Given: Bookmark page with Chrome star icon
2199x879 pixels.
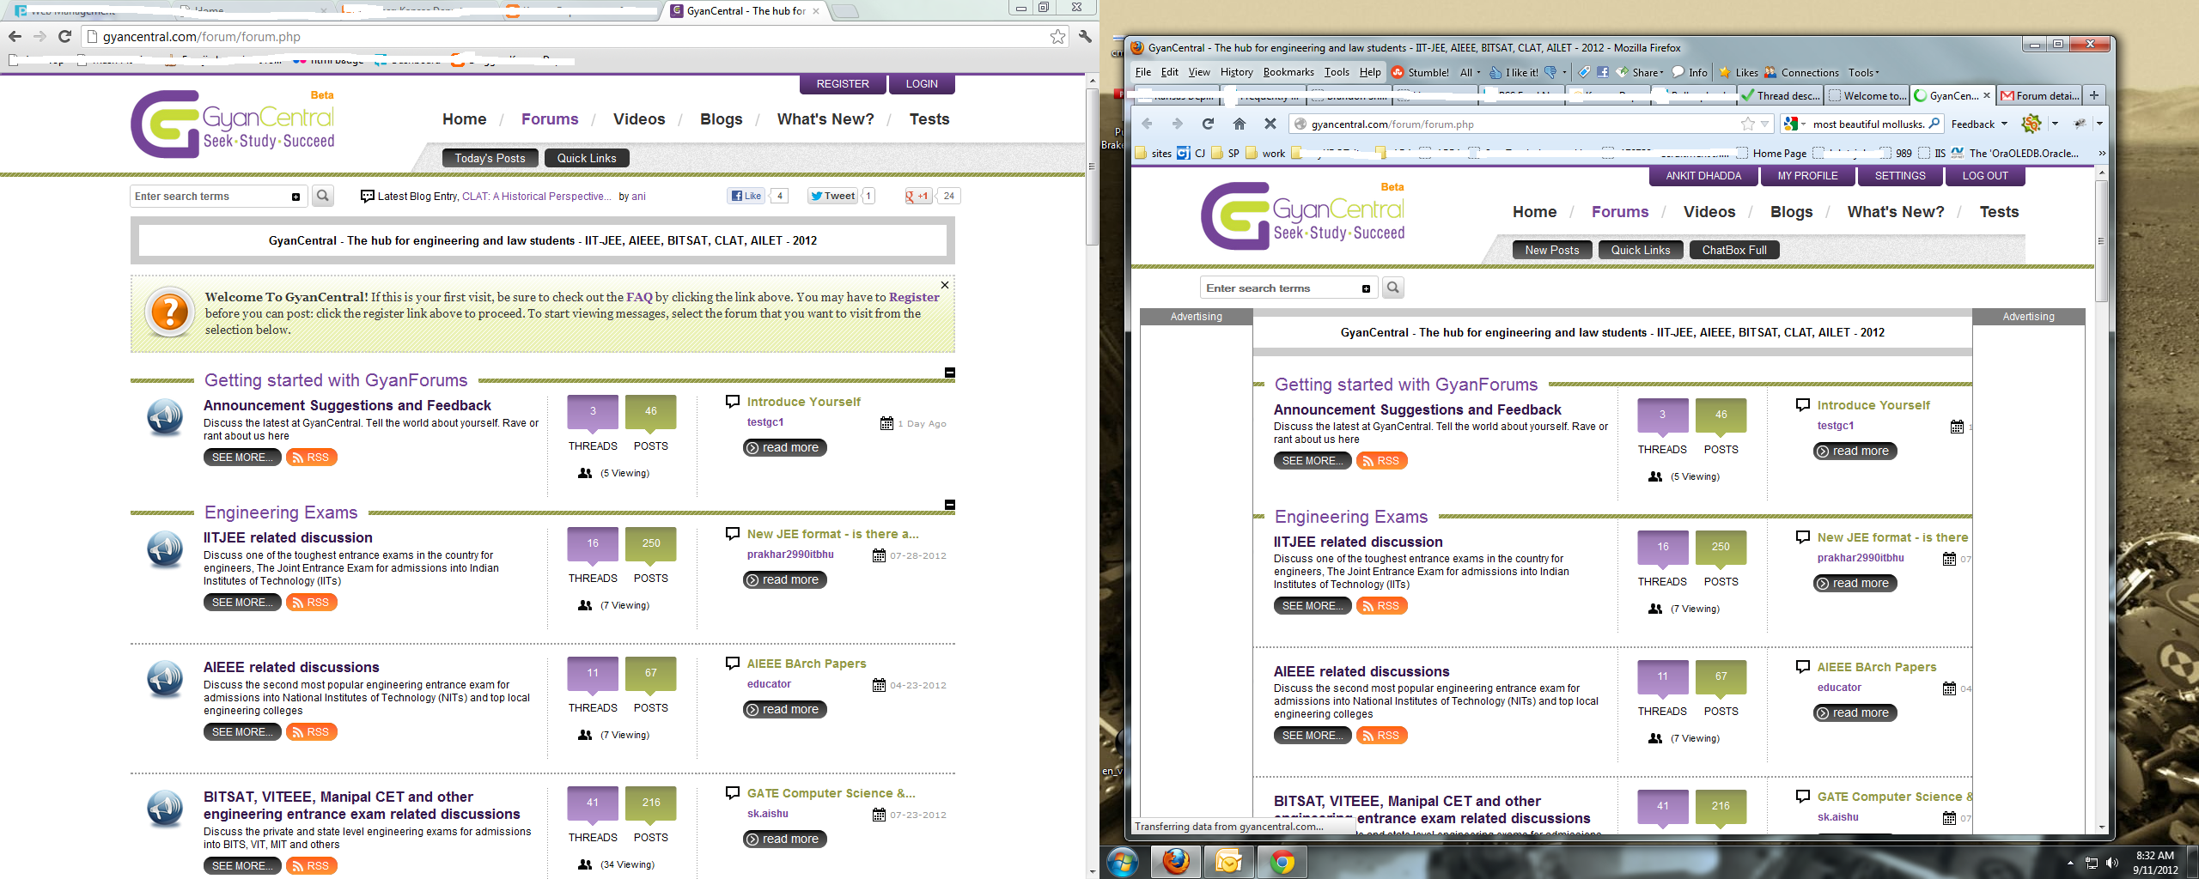Looking at the screenshot, I should point(1057,37).
